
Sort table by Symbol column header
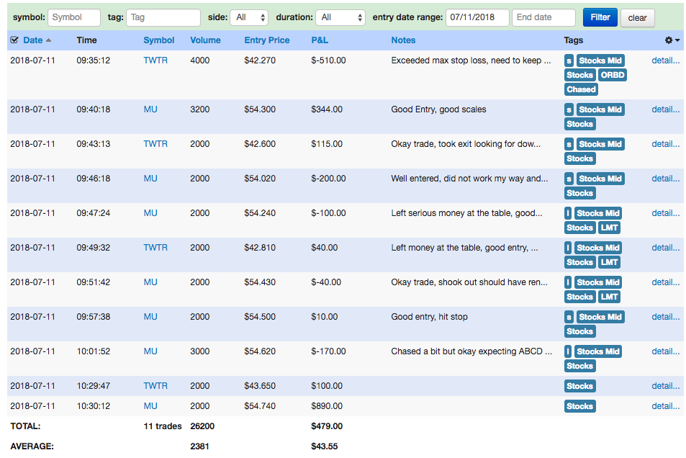pos(159,40)
